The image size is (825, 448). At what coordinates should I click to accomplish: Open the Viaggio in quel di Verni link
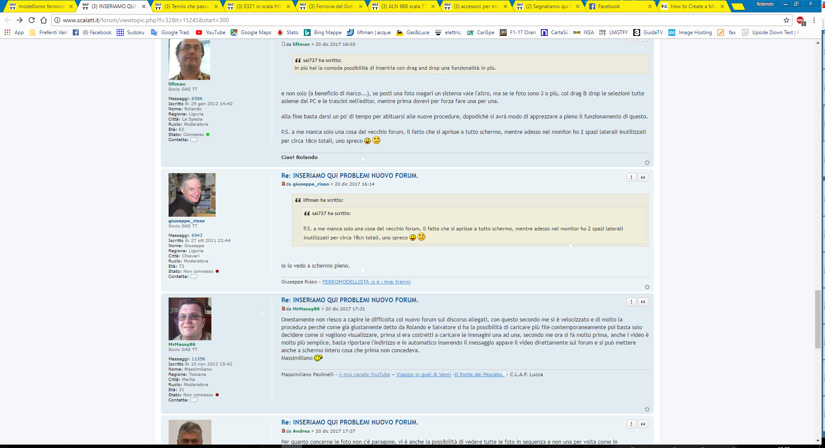click(x=423, y=374)
